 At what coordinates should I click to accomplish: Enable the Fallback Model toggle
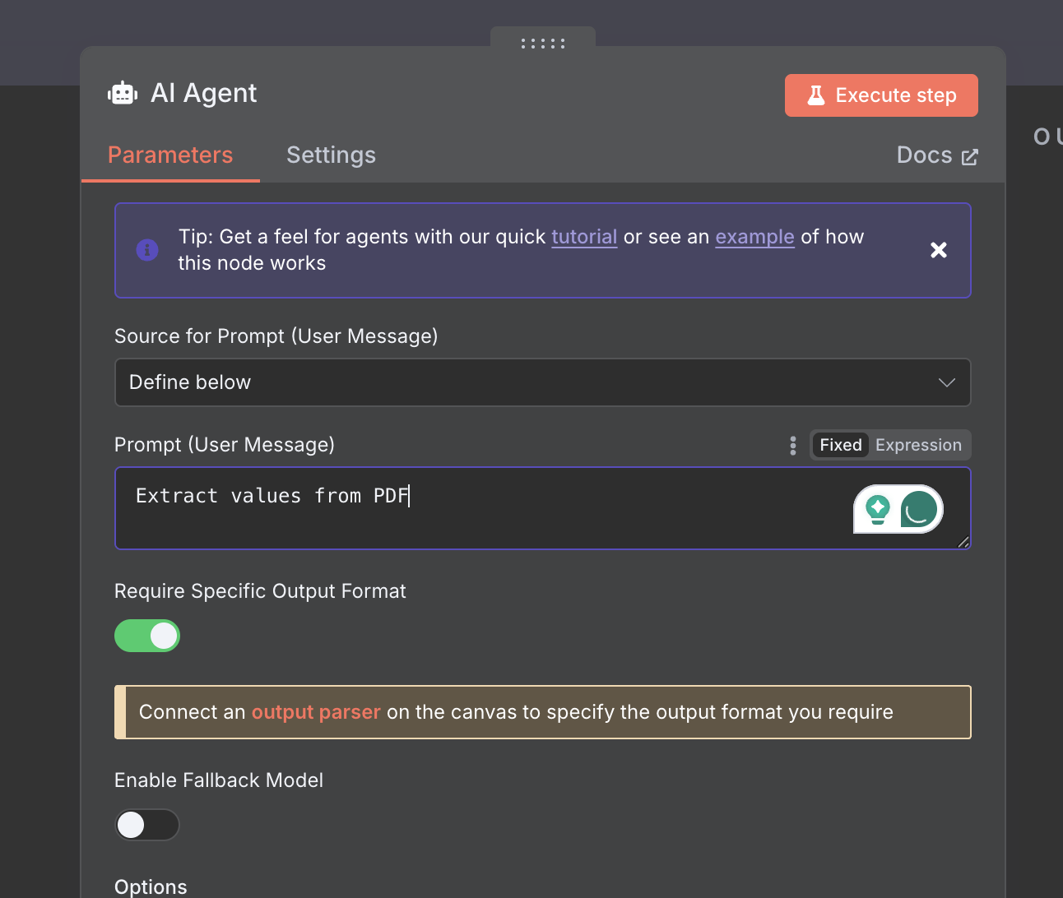[147, 825]
